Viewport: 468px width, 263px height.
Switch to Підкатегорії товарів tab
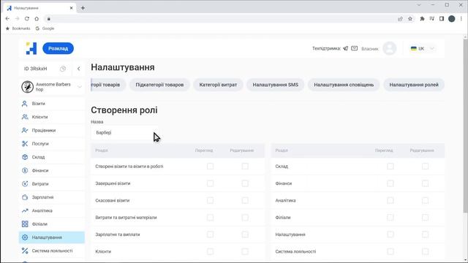pos(159,85)
